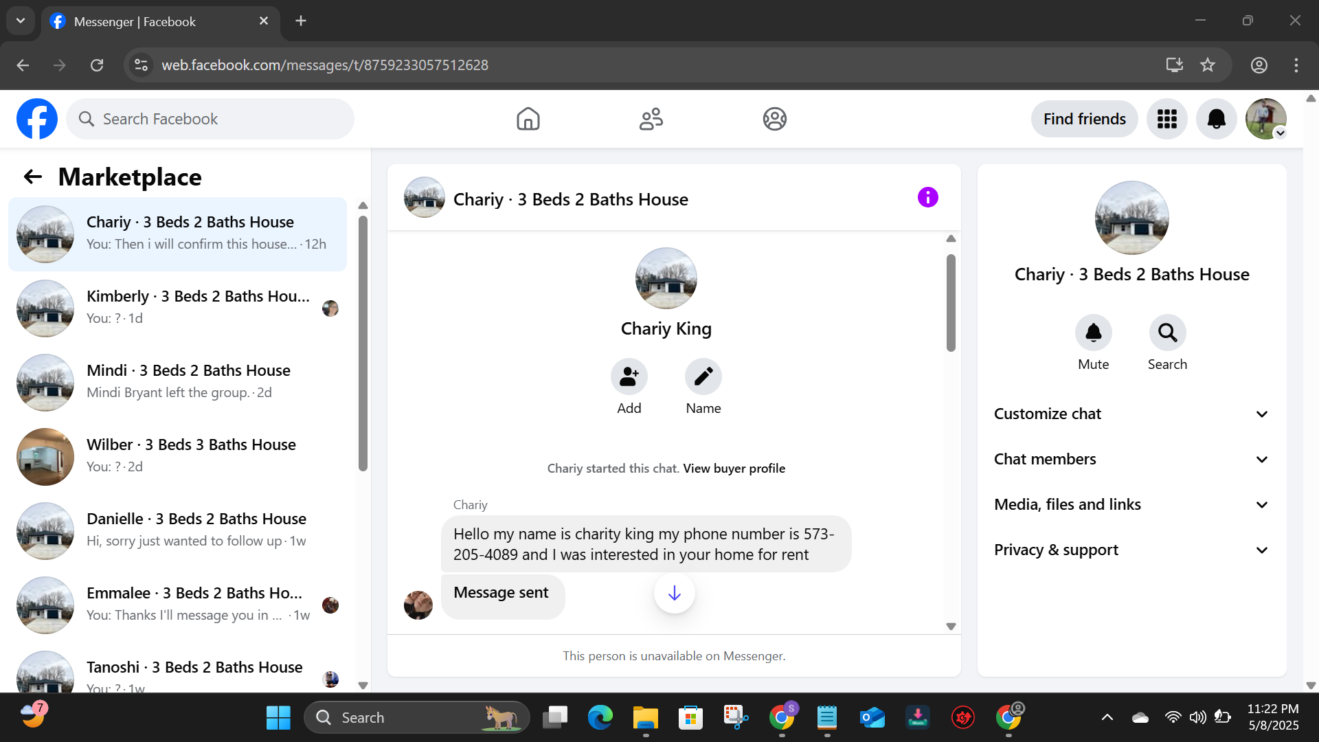Image resolution: width=1319 pixels, height=742 pixels.
Task: Expand the Privacy & support section
Action: [x=1131, y=550]
